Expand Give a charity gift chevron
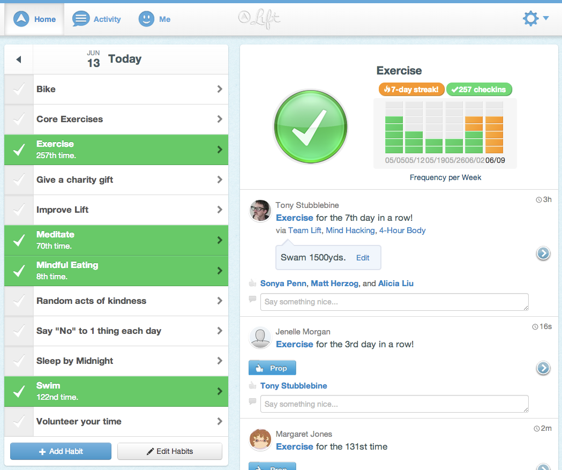 [x=220, y=180]
